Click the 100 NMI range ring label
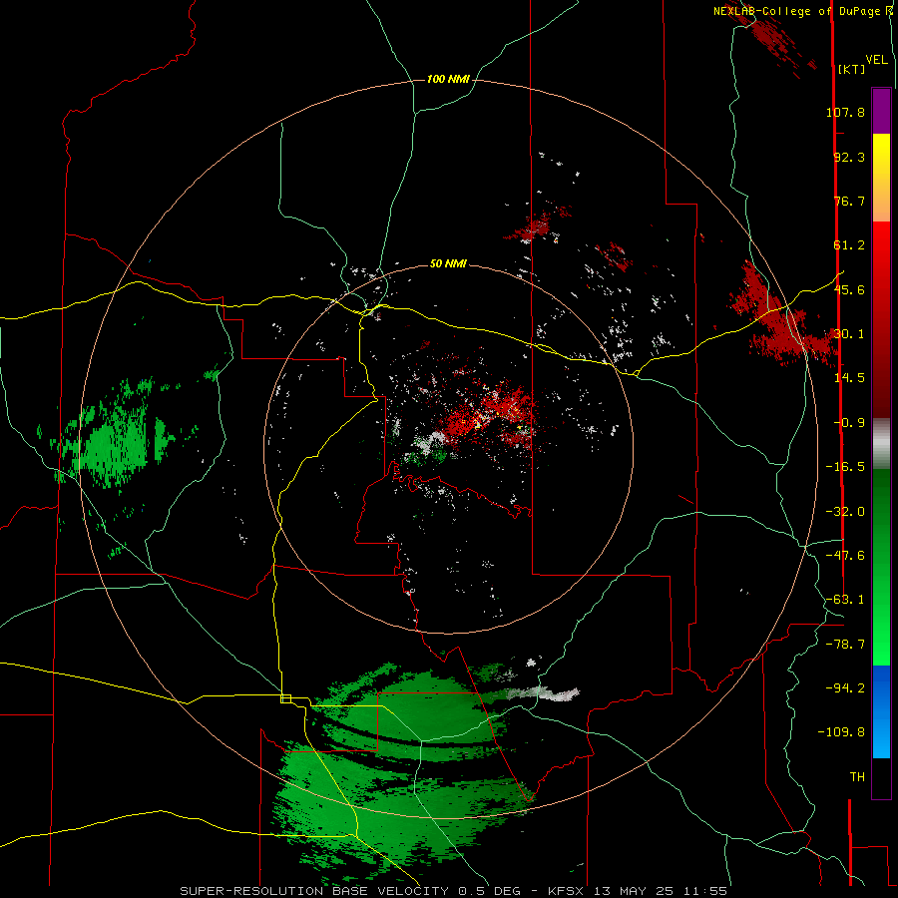Screen dimensions: 898x898 [448, 79]
